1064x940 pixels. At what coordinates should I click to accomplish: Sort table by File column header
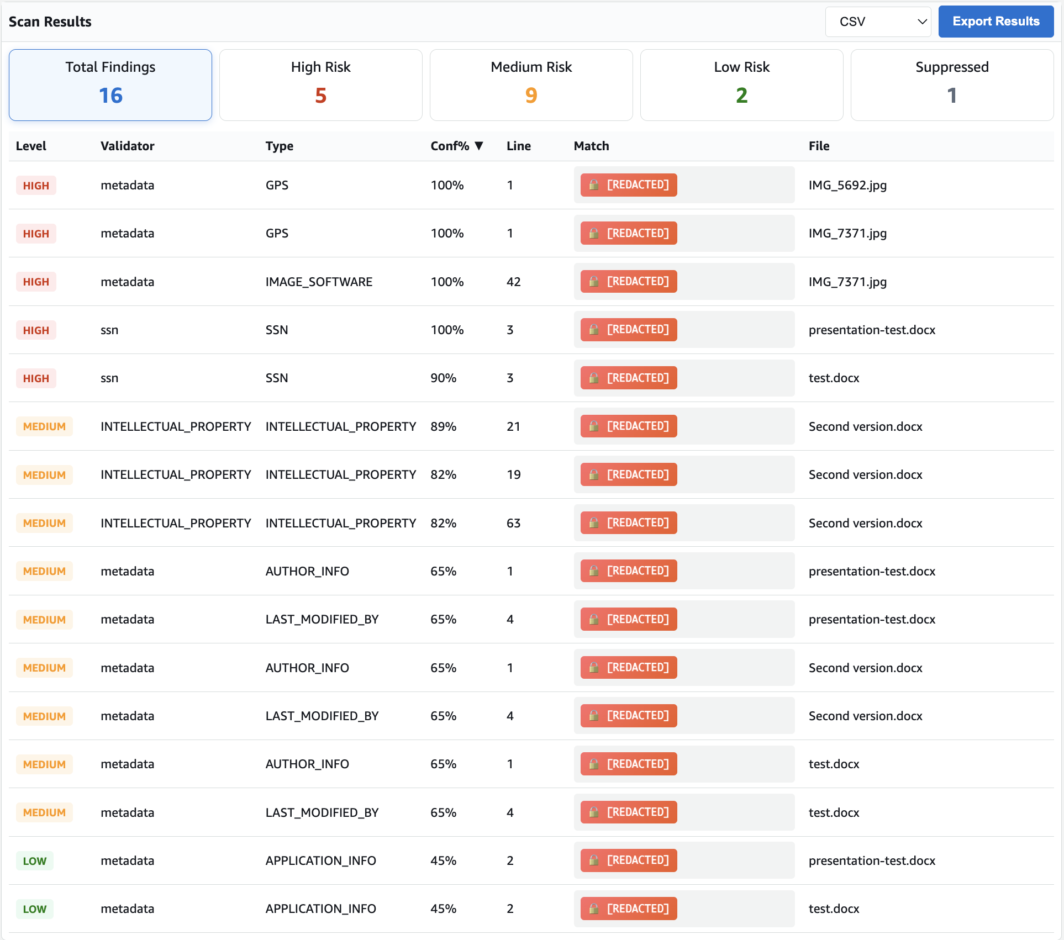(x=819, y=146)
